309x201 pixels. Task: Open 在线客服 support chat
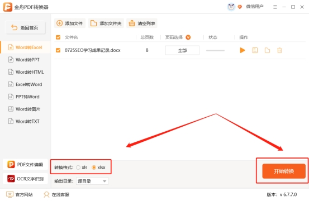pyautogui.click(x=56, y=194)
